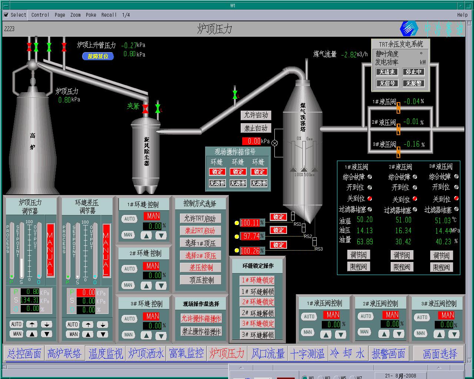
Task: Click the 调节阀 button under 1#液压阀
Action: [x=358, y=255]
